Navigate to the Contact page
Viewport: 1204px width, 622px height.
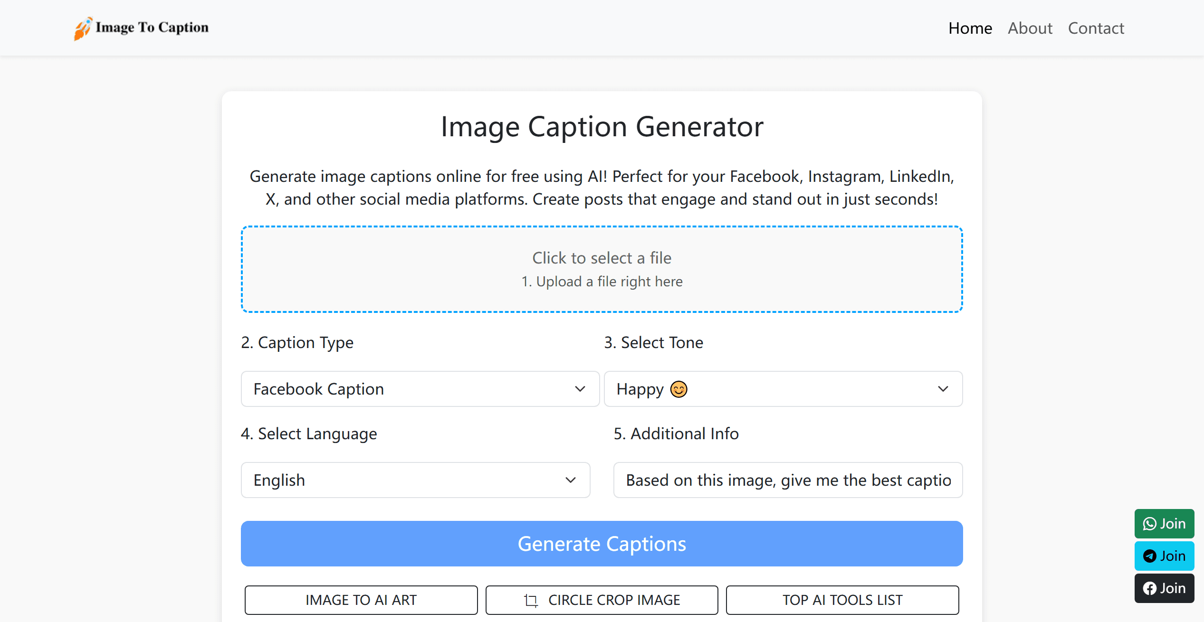tap(1096, 28)
